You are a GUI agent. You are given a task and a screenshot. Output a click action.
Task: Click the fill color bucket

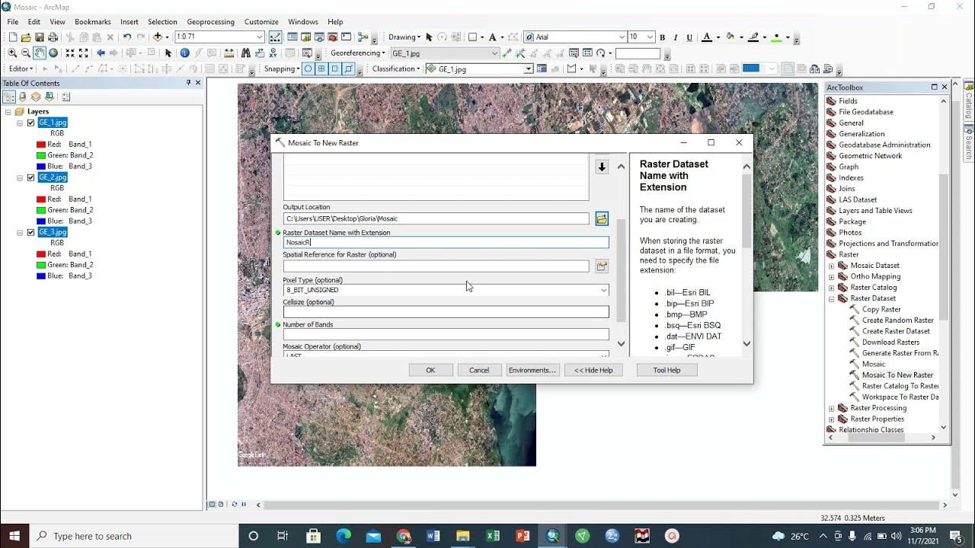[730, 37]
